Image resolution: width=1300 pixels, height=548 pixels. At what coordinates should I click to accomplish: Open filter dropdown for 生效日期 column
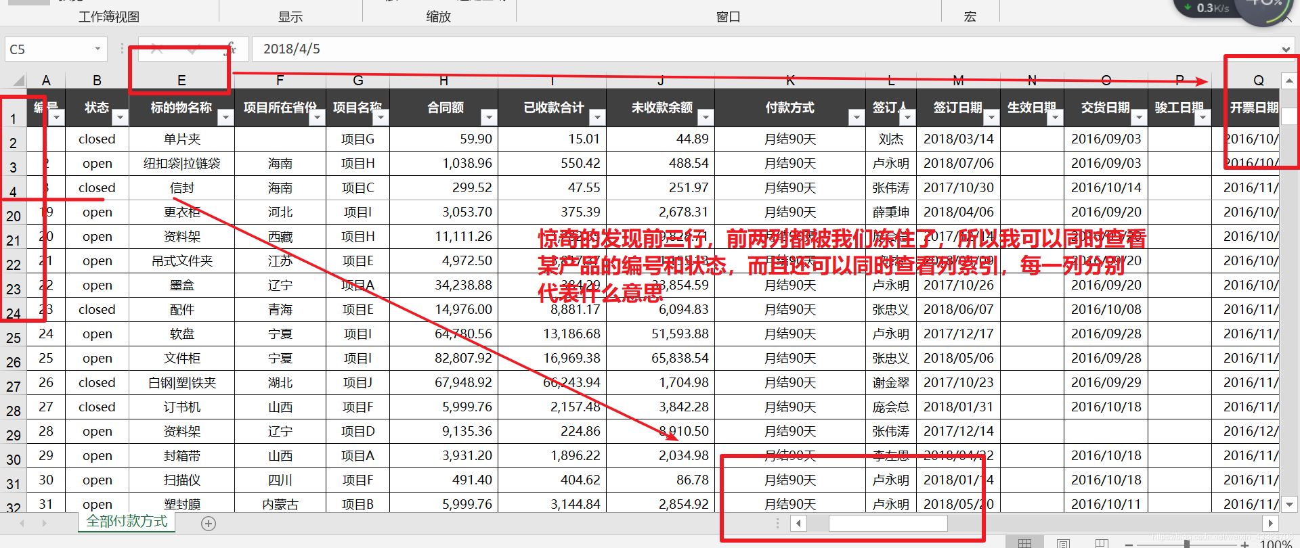pyautogui.click(x=1055, y=117)
